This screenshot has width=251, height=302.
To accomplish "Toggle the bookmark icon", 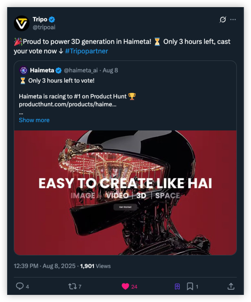I will [190, 286].
